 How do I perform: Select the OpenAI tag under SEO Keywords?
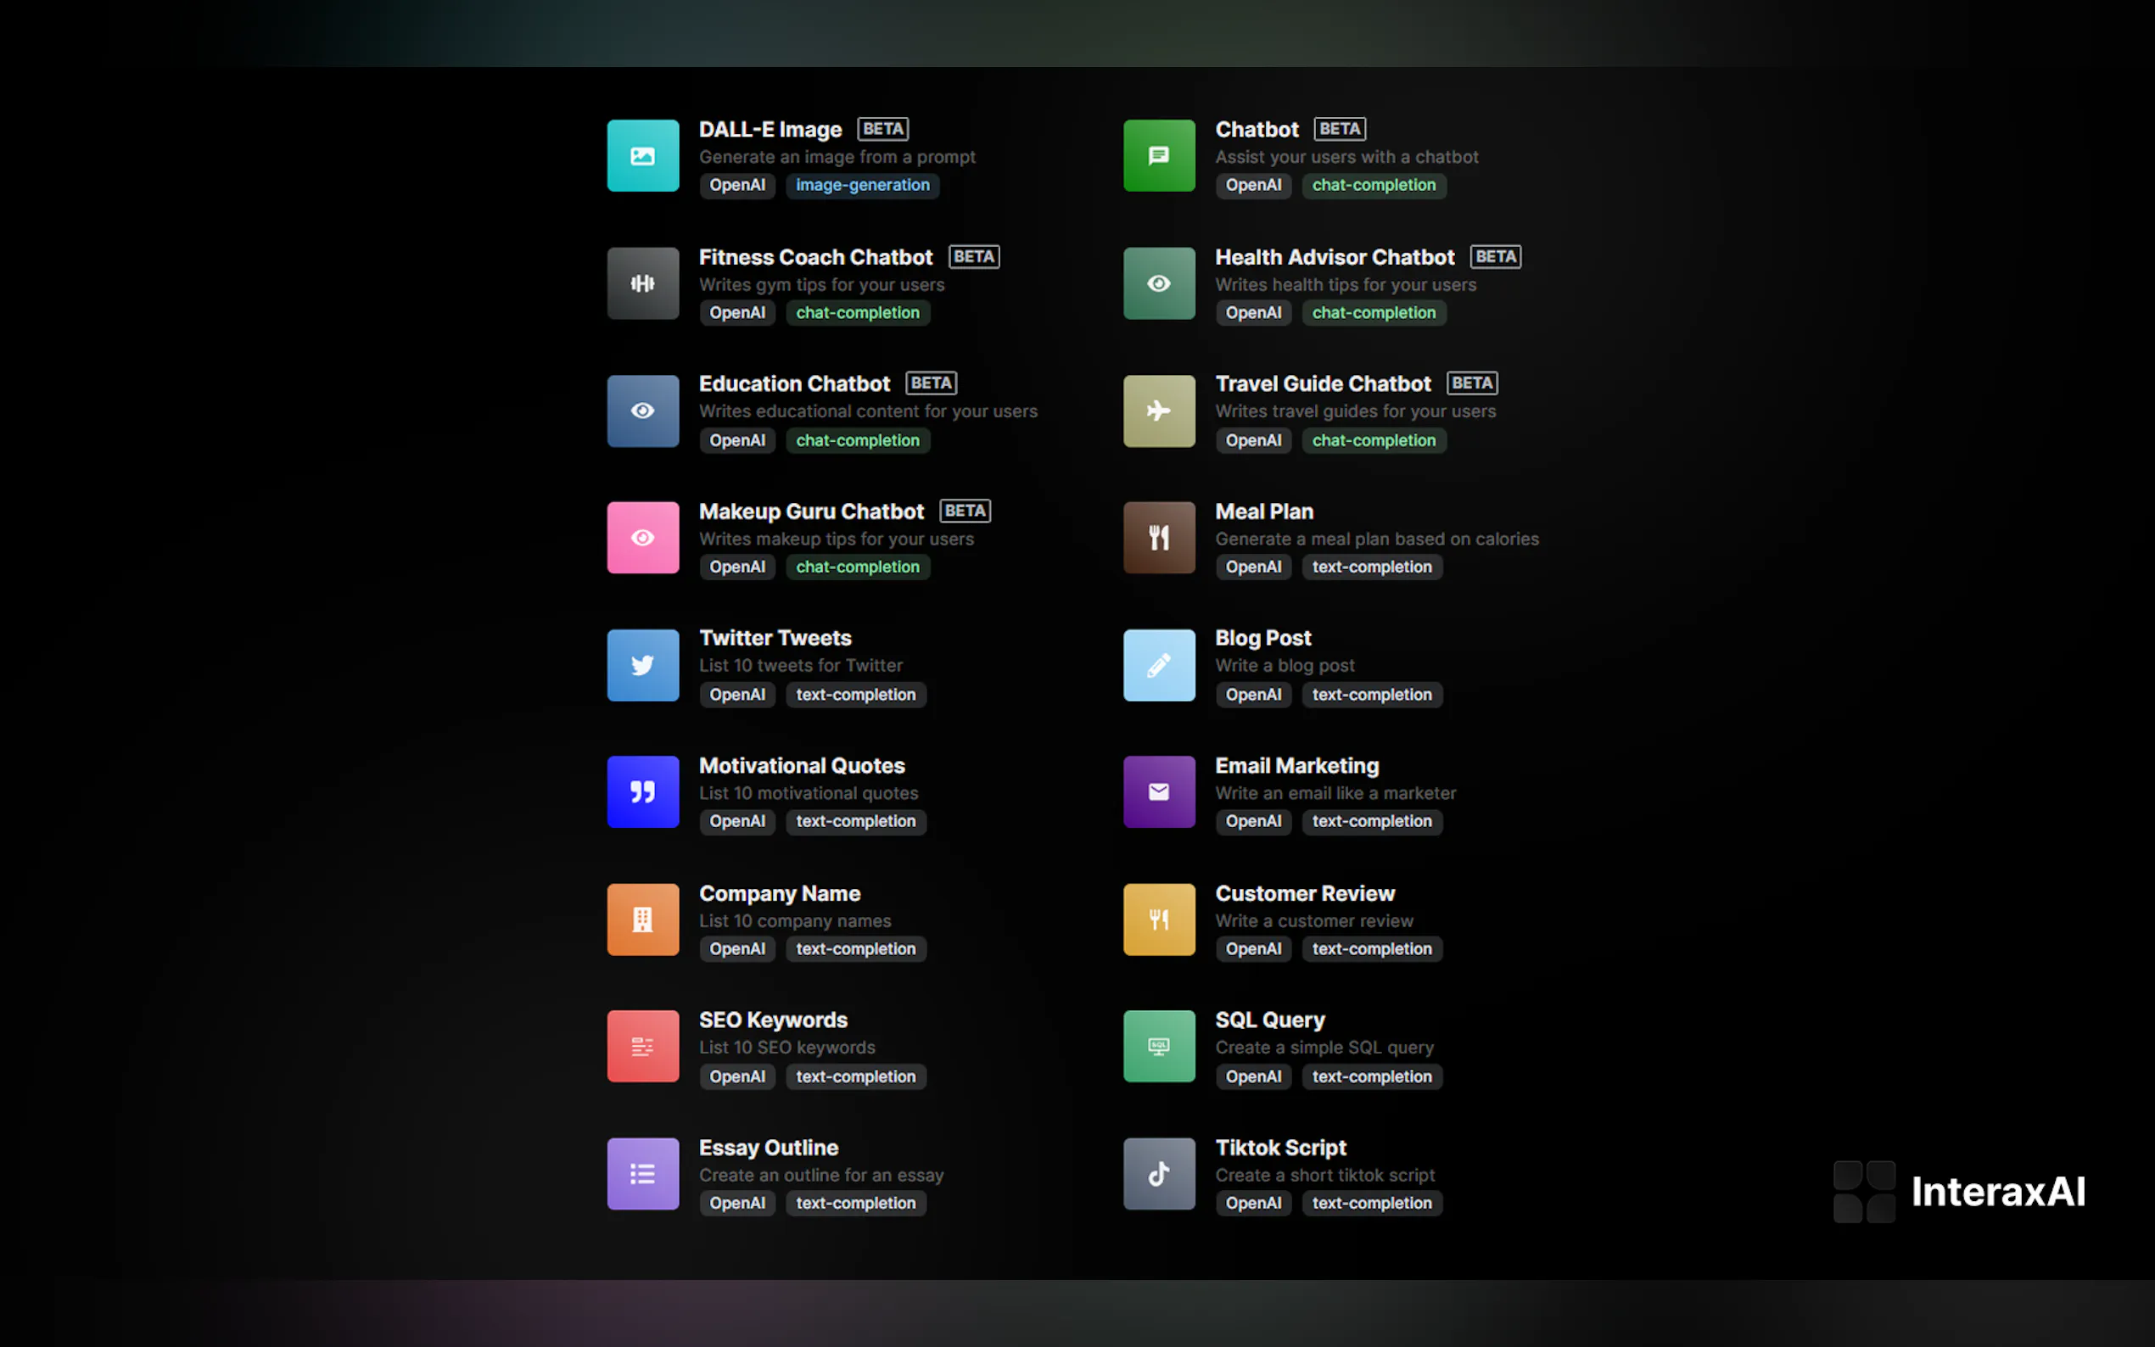point(736,1076)
